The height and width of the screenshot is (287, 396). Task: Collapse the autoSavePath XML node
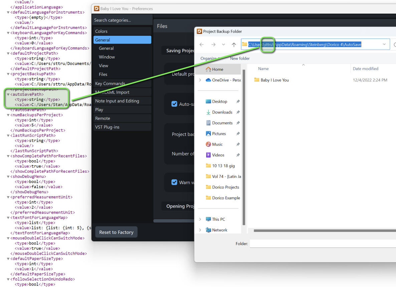pyautogui.click(x=8, y=95)
